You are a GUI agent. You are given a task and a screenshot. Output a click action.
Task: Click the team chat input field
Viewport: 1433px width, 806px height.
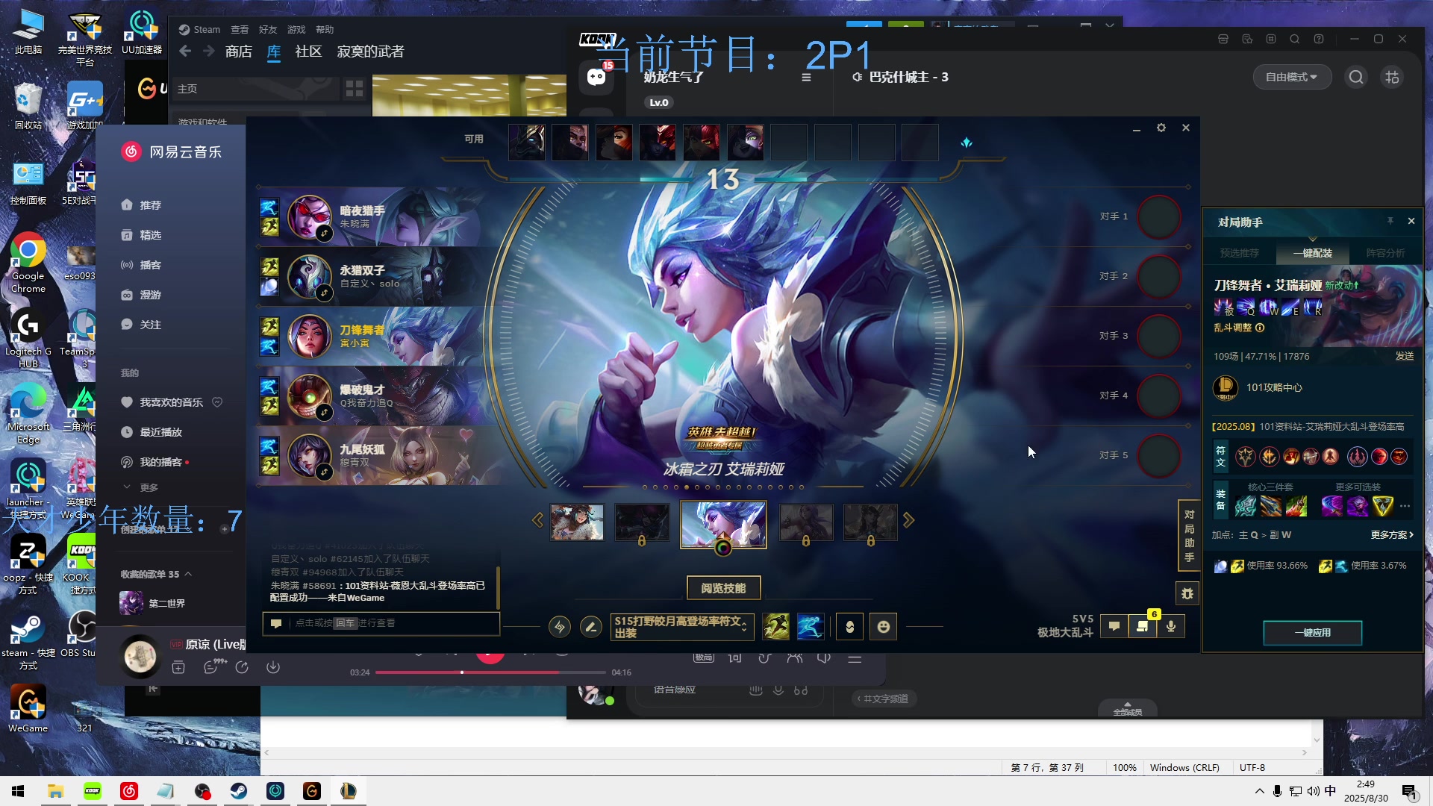pyautogui.click(x=381, y=623)
